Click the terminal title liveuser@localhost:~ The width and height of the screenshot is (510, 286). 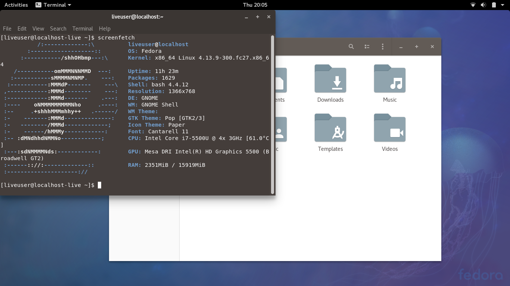(x=137, y=16)
